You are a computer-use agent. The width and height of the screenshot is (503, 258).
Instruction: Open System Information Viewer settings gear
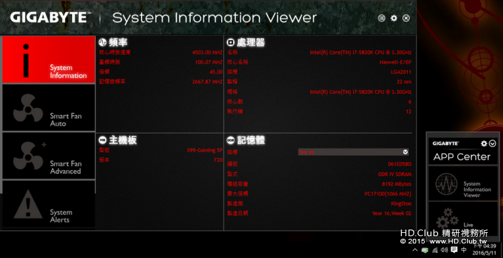[x=394, y=19]
